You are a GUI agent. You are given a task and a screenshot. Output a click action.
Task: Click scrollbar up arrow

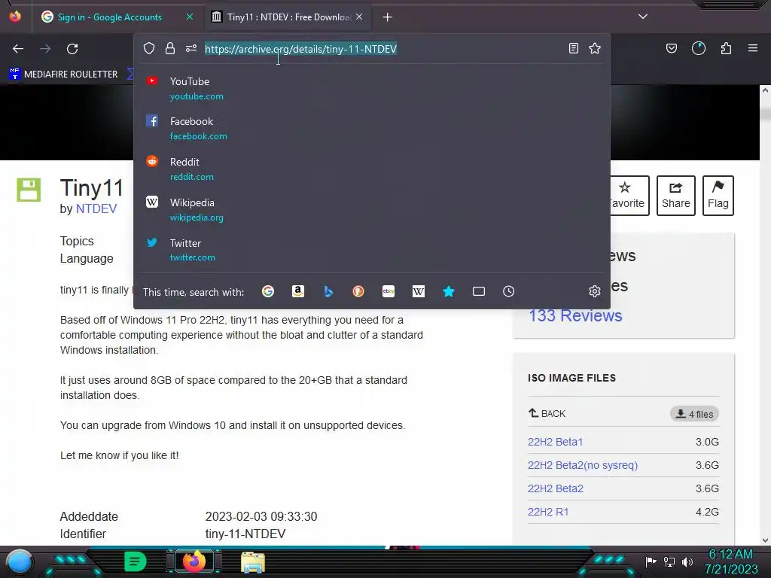pos(765,90)
